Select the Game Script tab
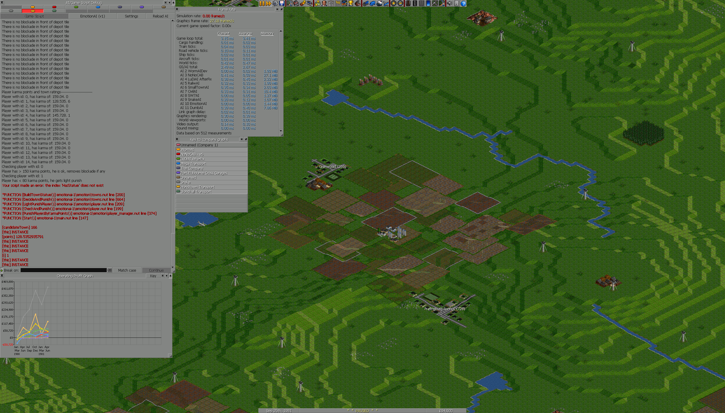The width and height of the screenshot is (725, 413). pyautogui.click(x=34, y=16)
